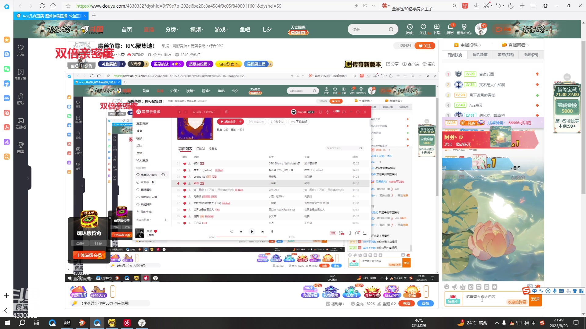Image resolution: width=586 pixels, height=329 pixels.
Task: Switch to 贵宾(376) VIP tab
Action: [x=505, y=55]
